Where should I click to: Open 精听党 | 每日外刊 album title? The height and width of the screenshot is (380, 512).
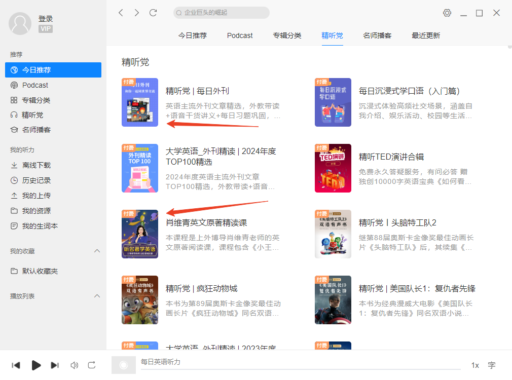197,91
